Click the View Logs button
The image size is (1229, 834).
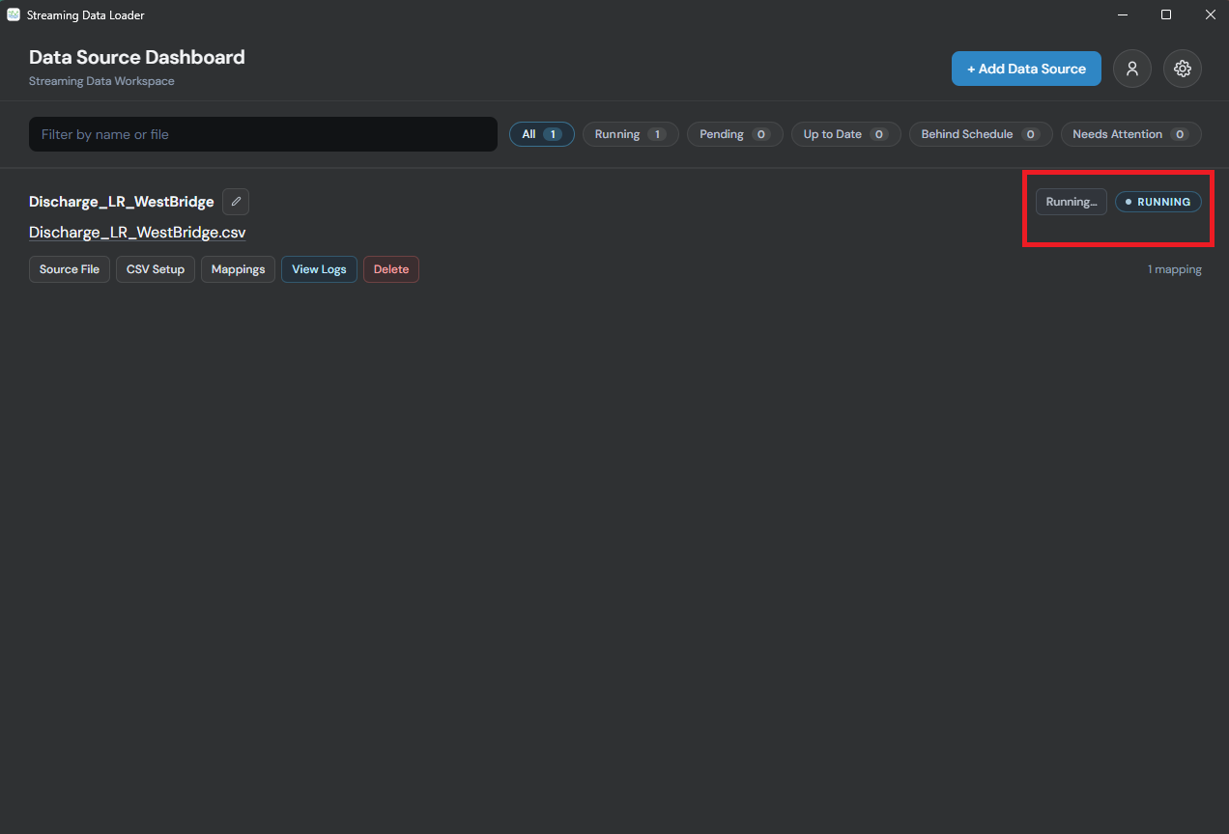point(319,269)
